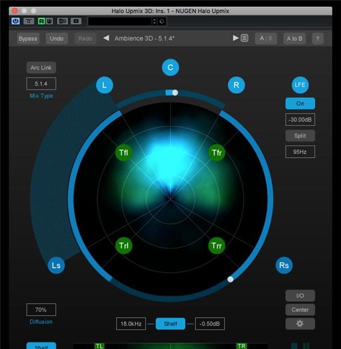Click the Diffusion label
Screen dimensions: 341x349
(x=41, y=322)
